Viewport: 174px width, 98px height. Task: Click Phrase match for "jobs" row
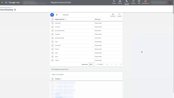click(98, 53)
